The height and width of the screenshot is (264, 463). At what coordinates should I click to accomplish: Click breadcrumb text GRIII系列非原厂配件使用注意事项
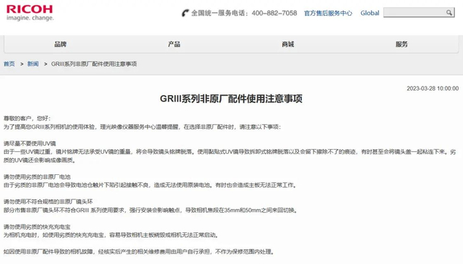94,63
